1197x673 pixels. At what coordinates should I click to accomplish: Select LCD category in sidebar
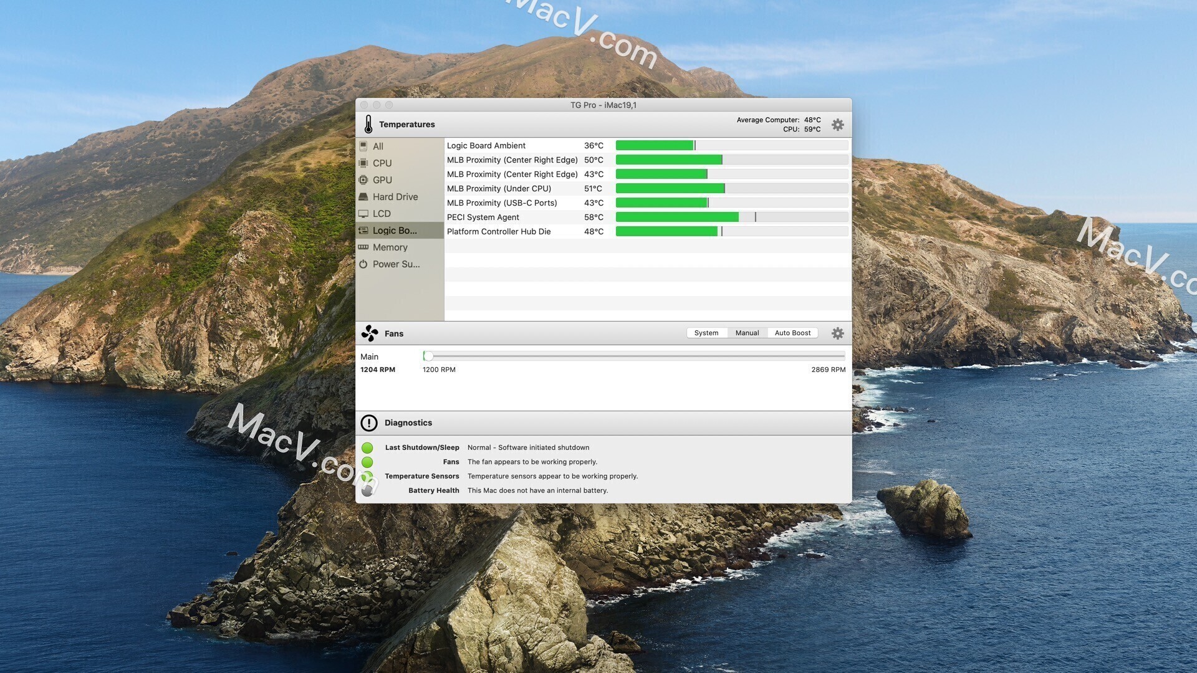tap(400, 214)
